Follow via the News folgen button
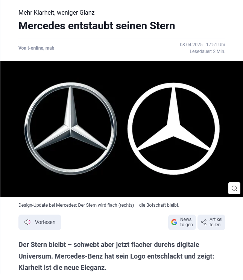Screen dimensions: 243x280 tap(182, 222)
